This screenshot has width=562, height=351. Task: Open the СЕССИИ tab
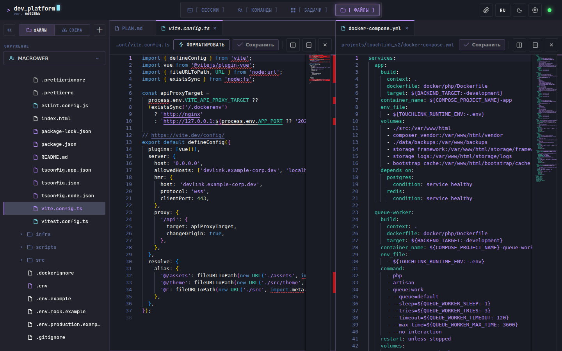tap(206, 10)
